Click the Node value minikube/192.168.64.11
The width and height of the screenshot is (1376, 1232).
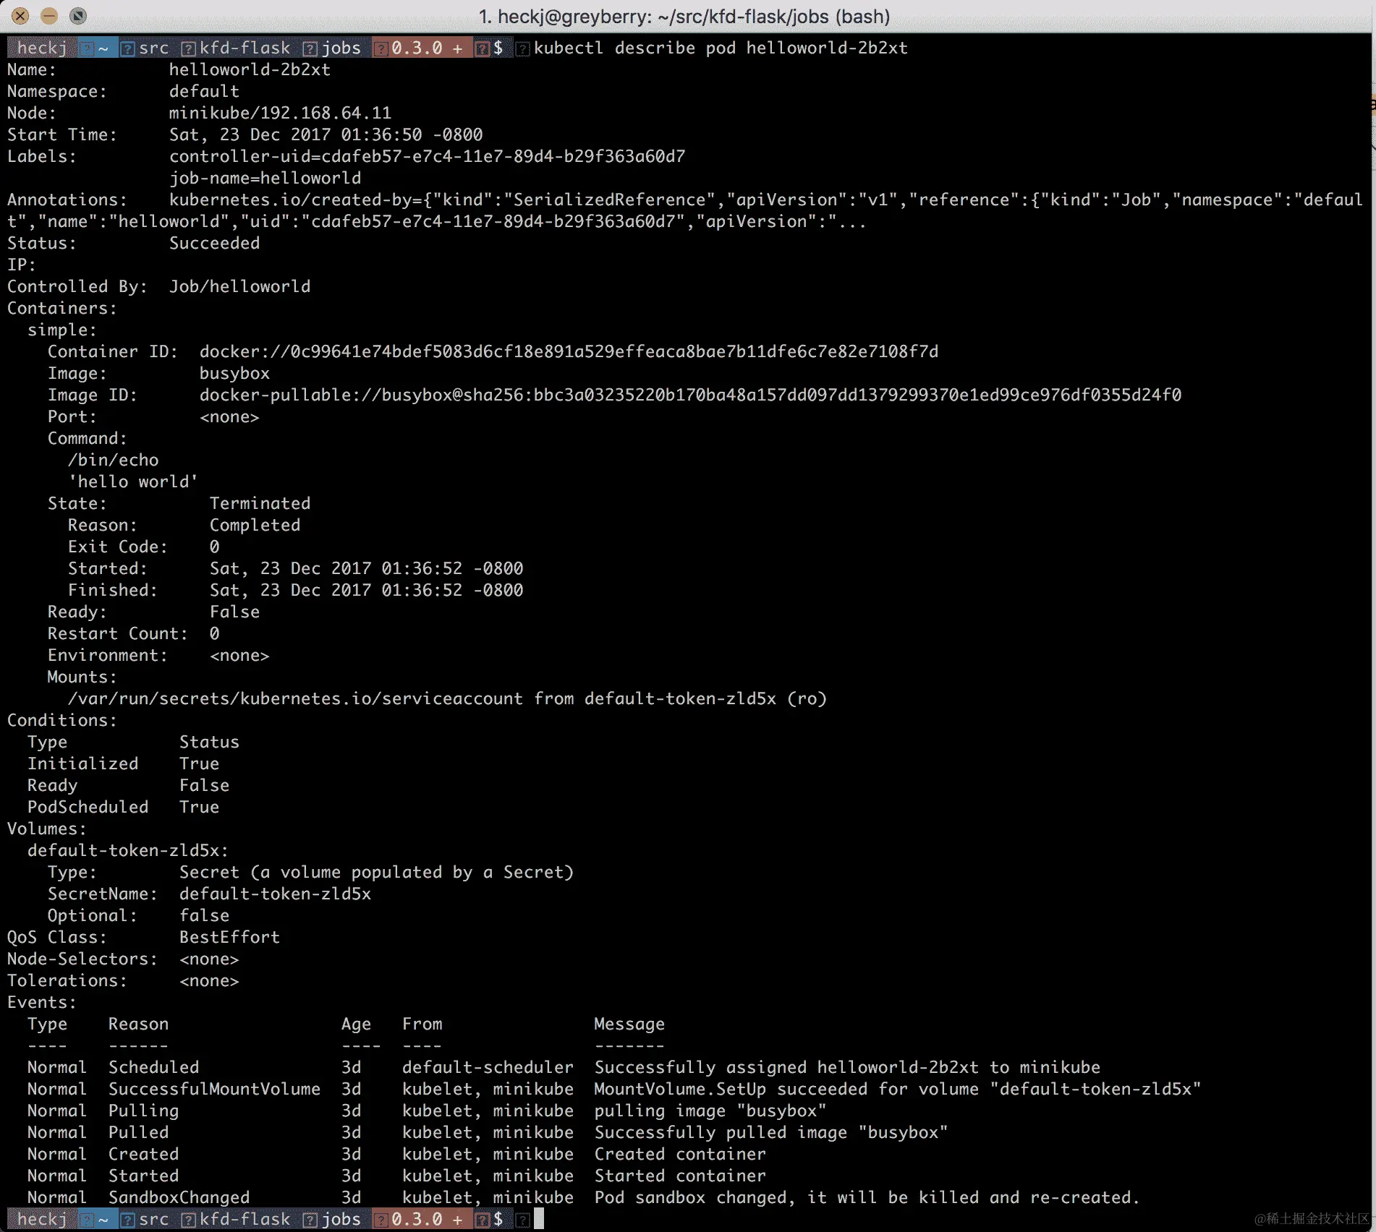pyautogui.click(x=280, y=113)
